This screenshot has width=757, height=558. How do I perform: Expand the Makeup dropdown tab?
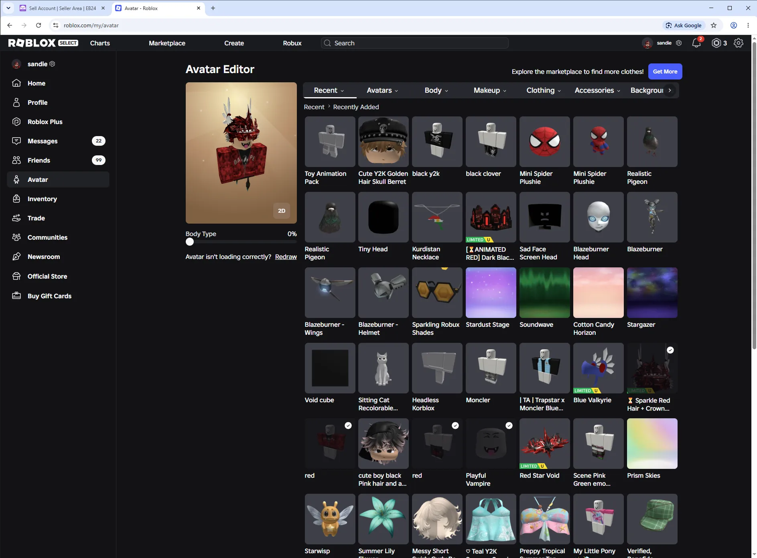pos(490,90)
